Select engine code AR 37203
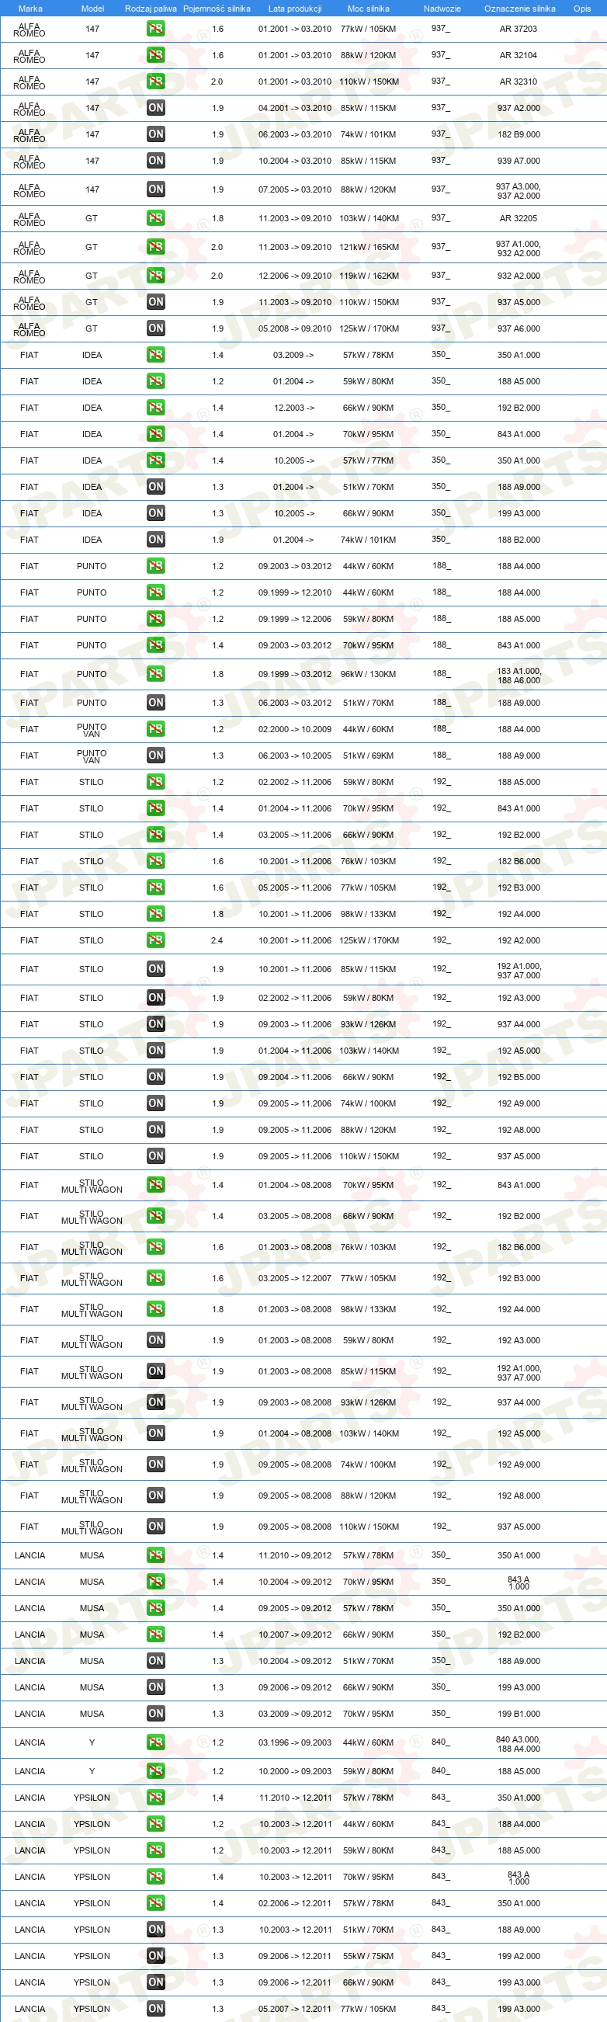This screenshot has height=2022, width=607. [x=519, y=29]
